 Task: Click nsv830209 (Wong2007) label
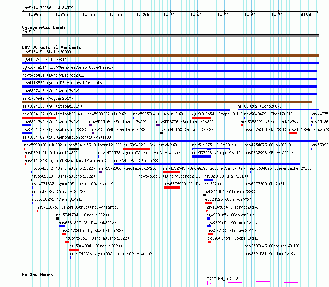(260, 106)
